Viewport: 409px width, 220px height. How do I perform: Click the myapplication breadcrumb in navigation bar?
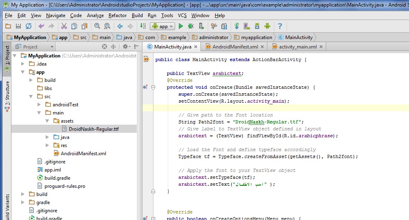click(x=256, y=37)
